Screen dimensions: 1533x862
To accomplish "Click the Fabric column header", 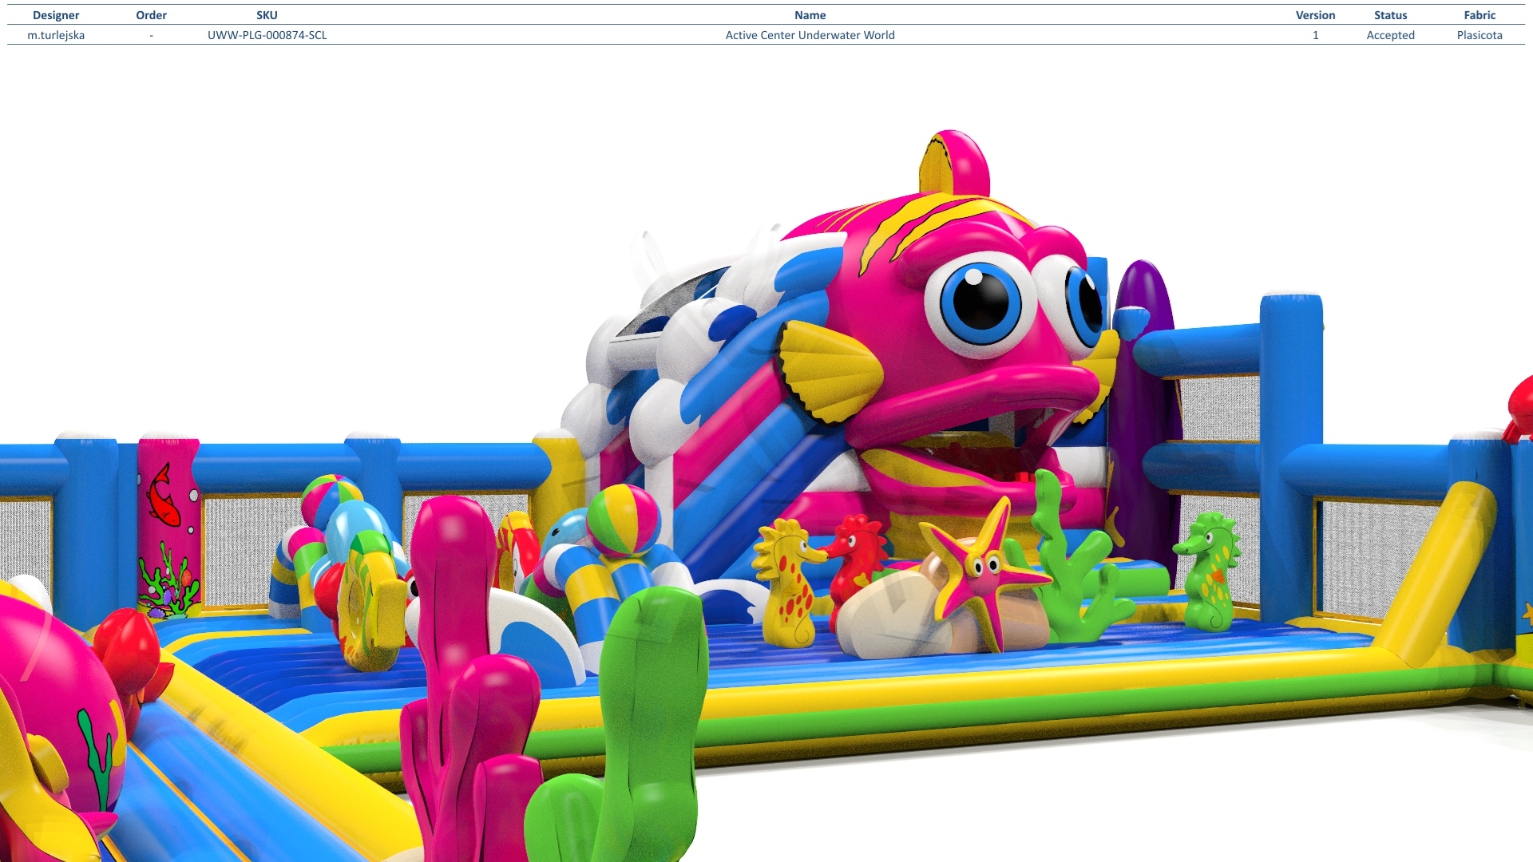I will tap(1480, 15).
